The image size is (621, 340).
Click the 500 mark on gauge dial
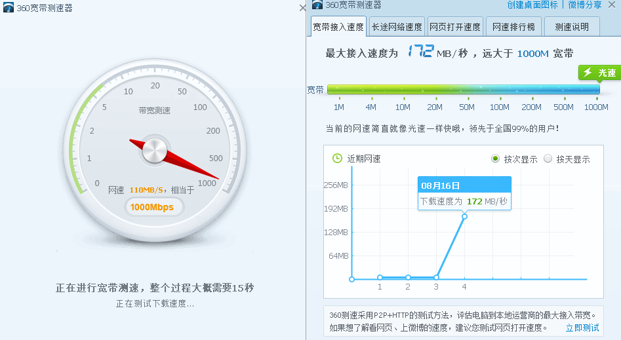click(x=216, y=159)
